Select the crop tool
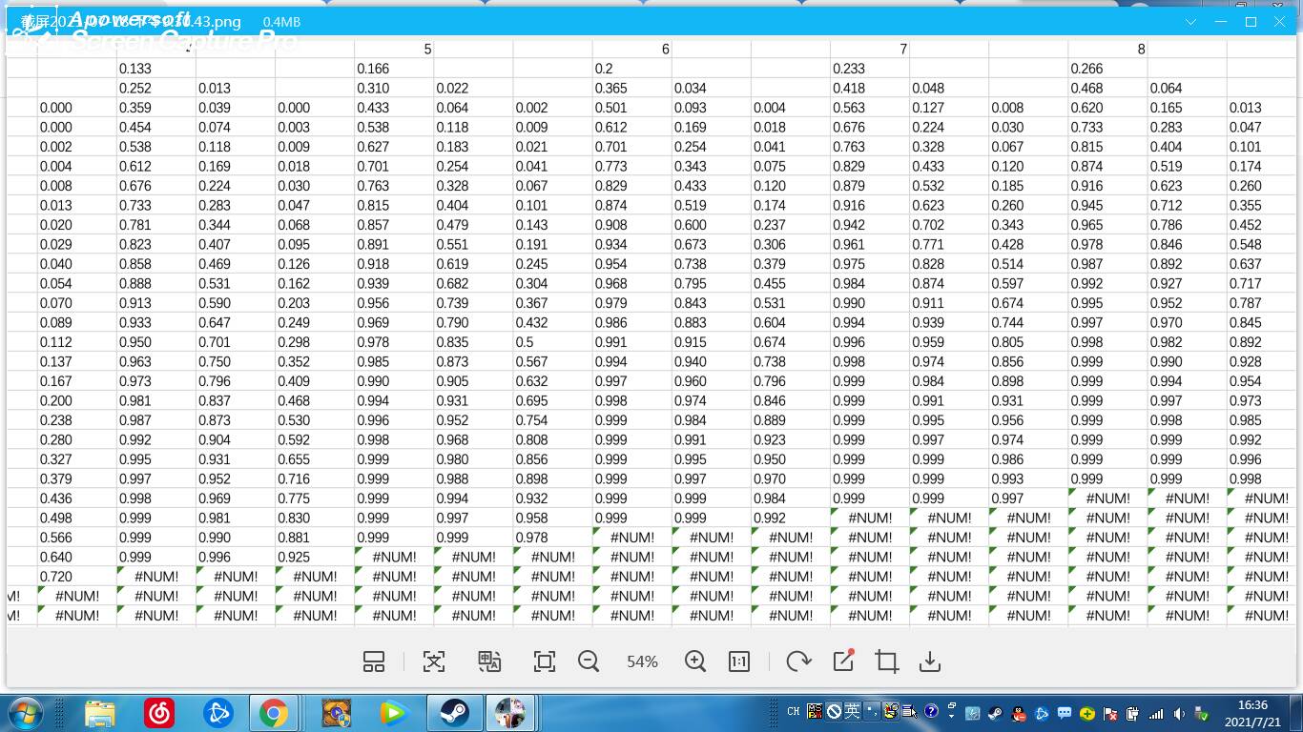 pyautogui.click(x=887, y=661)
